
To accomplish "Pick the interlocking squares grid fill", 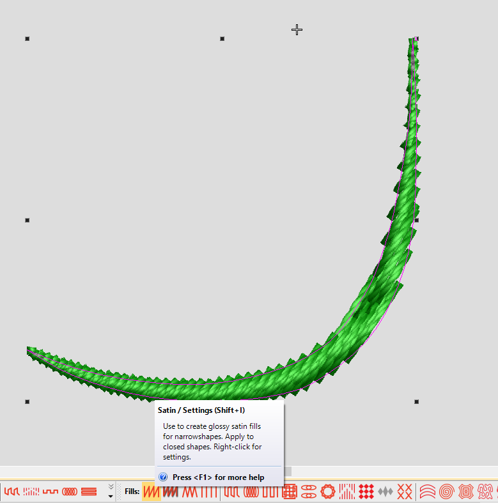I will (290, 491).
